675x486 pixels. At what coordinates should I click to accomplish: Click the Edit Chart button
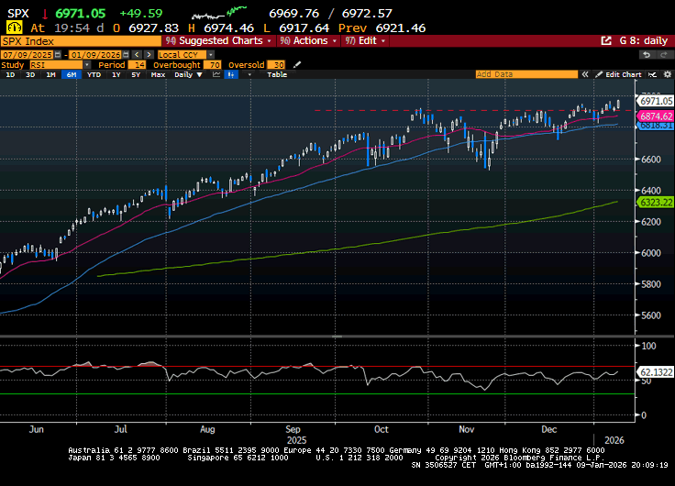(x=621, y=74)
